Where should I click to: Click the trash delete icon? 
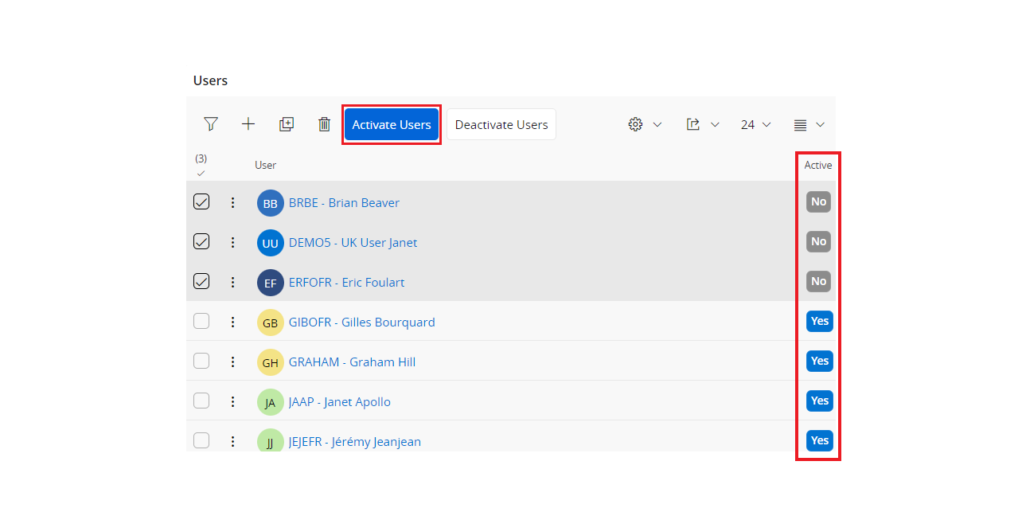pos(324,124)
